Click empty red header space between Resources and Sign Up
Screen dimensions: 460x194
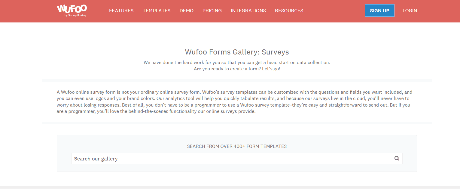click(x=334, y=11)
